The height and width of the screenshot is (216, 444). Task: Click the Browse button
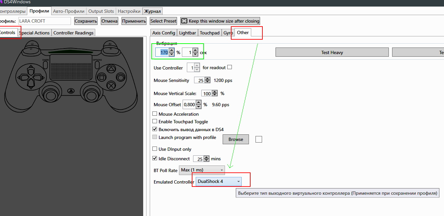tap(236, 139)
